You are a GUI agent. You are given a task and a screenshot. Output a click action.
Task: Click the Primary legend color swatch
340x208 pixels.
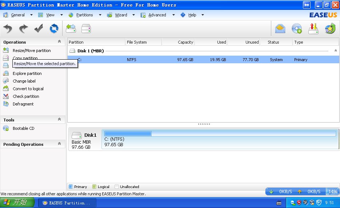tap(71, 187)
